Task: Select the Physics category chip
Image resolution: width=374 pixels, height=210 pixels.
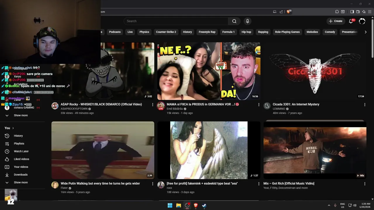Action: point(144,32)
